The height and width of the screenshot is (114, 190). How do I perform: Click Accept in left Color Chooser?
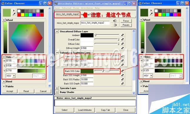(x=10, y=91)
